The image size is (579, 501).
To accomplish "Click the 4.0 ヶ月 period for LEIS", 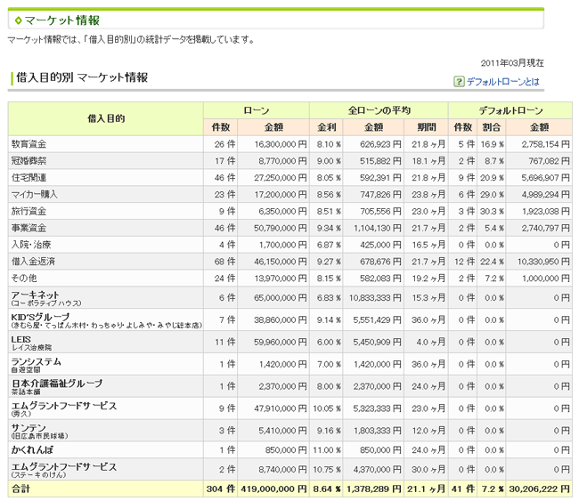I will coord(430,342).
